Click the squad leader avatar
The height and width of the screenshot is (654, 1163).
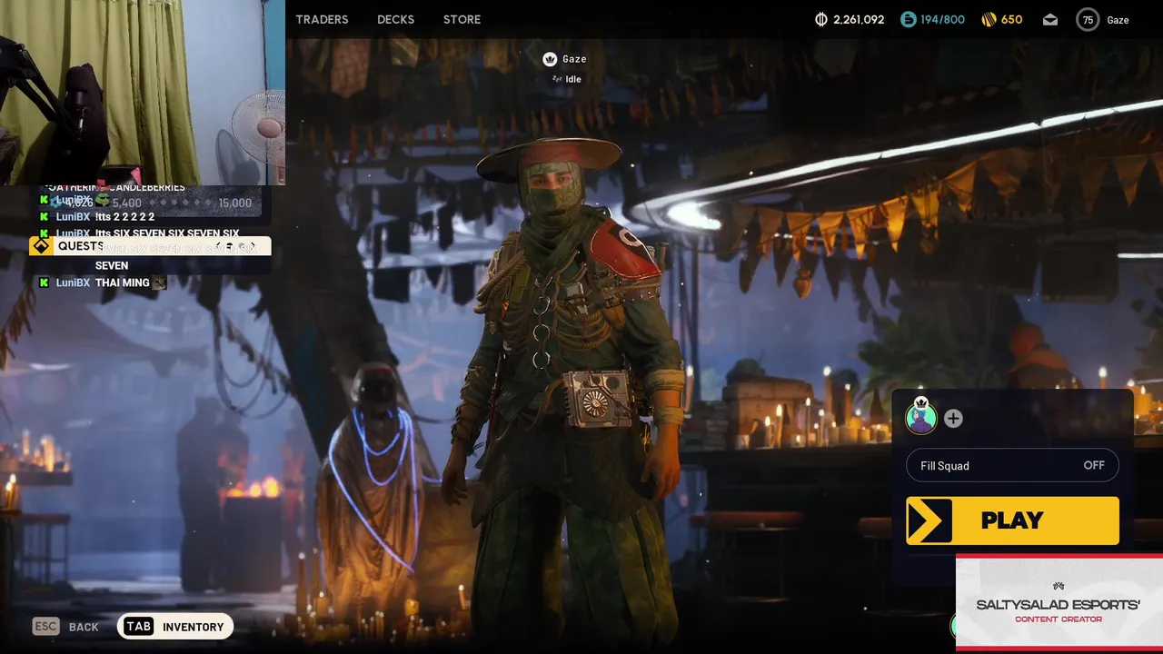point(921,417)
